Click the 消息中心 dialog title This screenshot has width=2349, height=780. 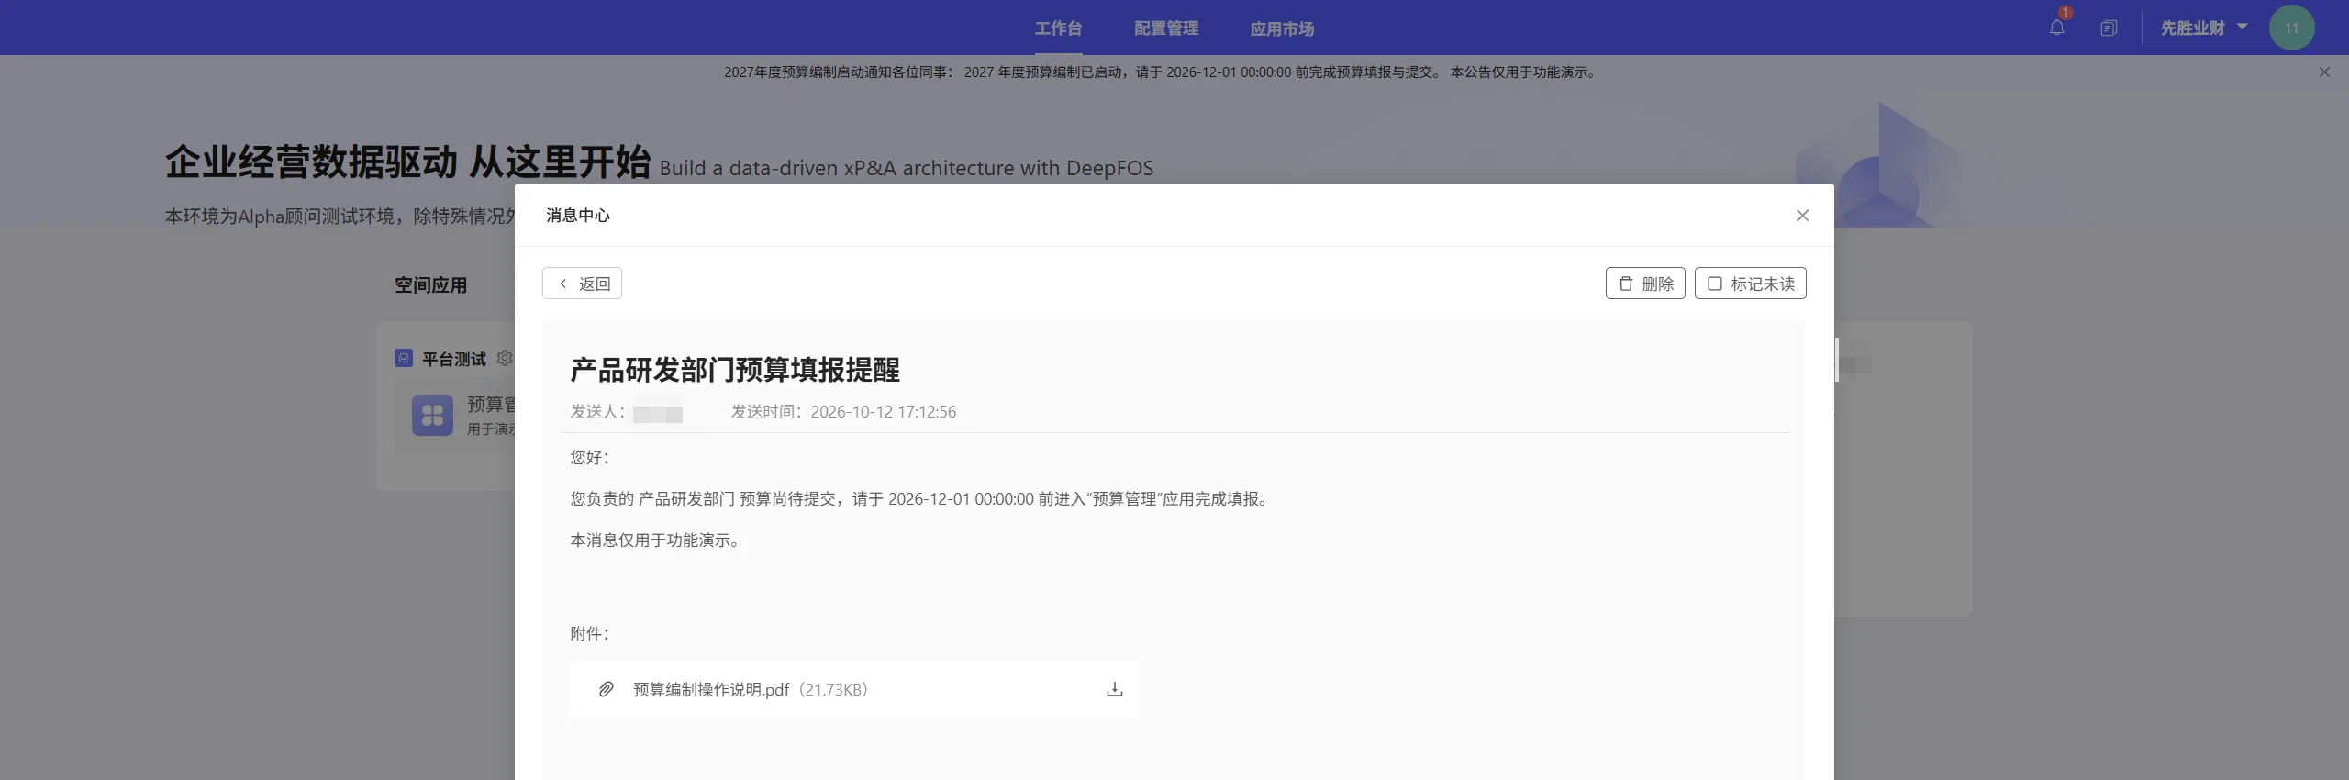click(x=578, y=216)
